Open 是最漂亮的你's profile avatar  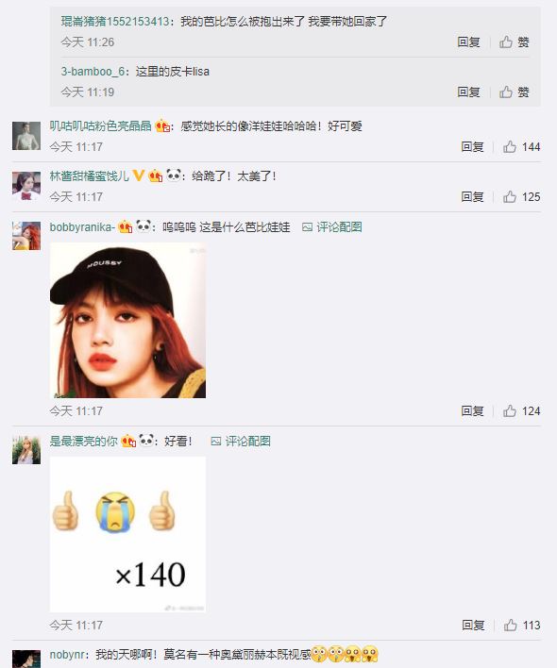pyautogui.click(x=26, y=450)
